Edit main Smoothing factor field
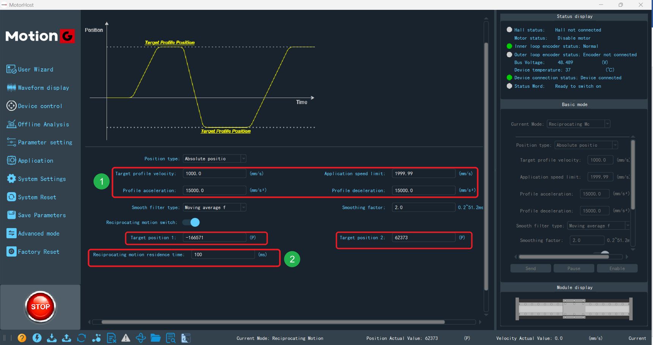Screen dimensions: 653x345 coord(424,207)
